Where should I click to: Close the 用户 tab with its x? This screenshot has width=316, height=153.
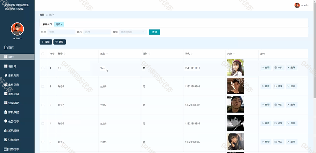point(61,24)
